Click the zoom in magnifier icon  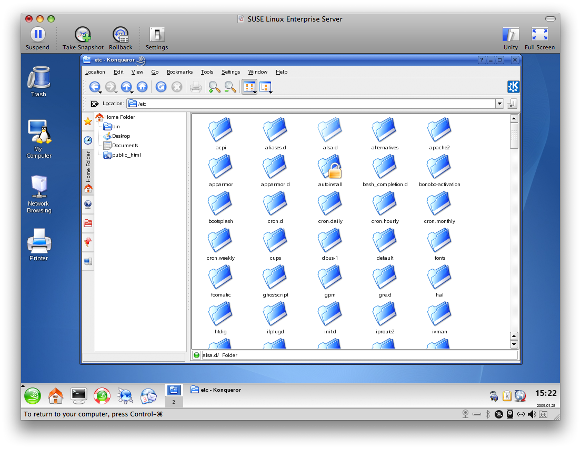(x=214, y=87)
